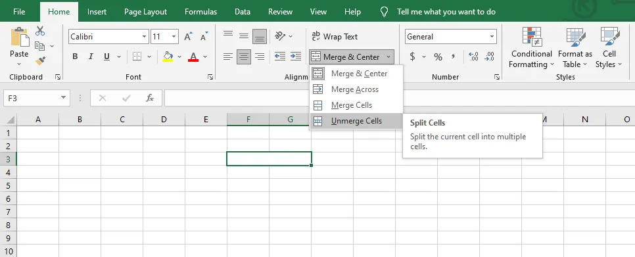Viewport: 635px width, 257px height.
Task: Increase indent icon in Alignment group
Action: pos(296,57)
